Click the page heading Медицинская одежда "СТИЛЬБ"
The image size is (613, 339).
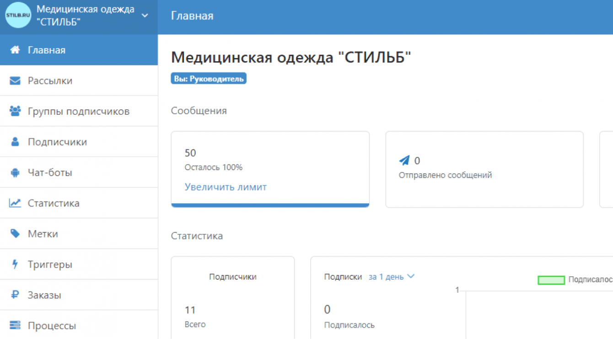[291, 57]
